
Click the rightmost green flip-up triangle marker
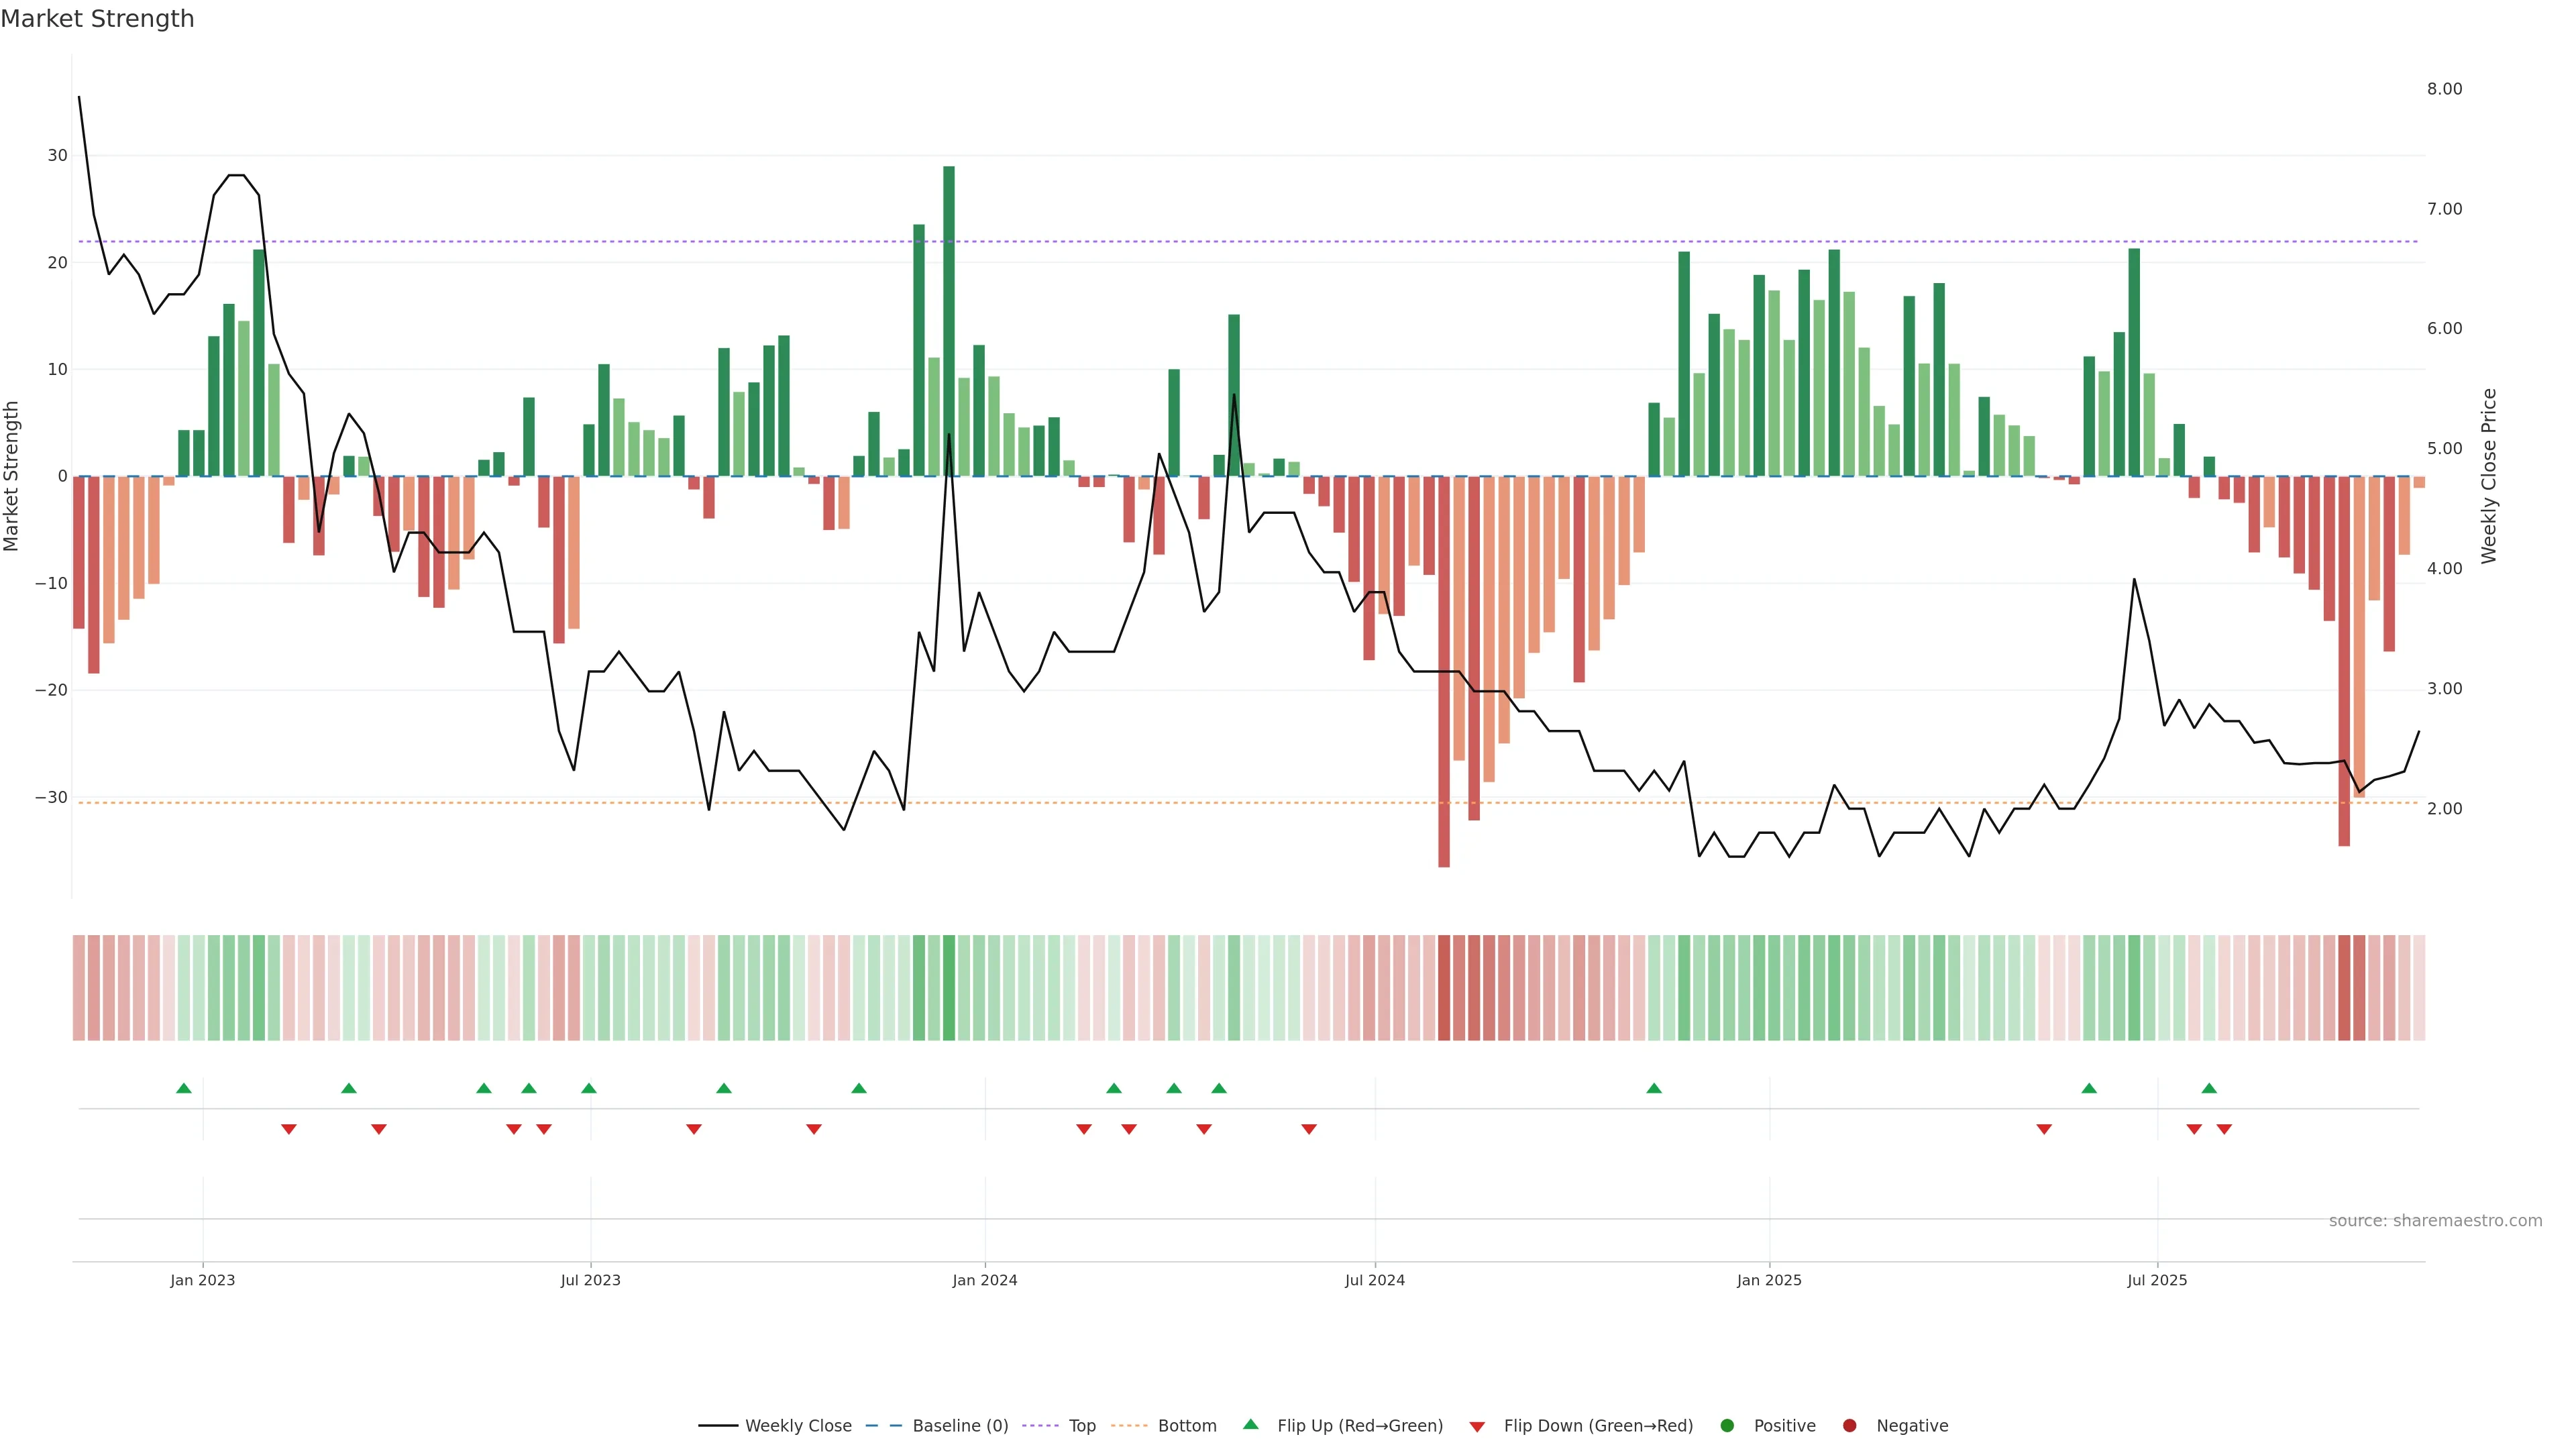coord(2209,1088)
